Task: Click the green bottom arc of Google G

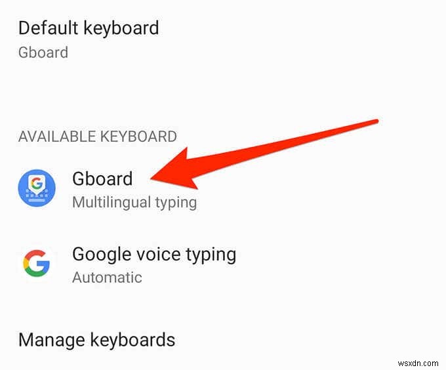Action: [36, 272]
